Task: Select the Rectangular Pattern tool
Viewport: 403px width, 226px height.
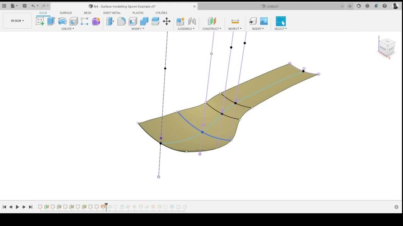Action: click(84, 21)
